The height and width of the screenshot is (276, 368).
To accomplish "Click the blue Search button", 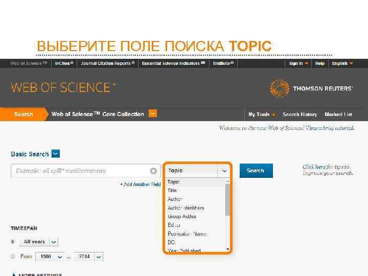I will pos(256,171).
